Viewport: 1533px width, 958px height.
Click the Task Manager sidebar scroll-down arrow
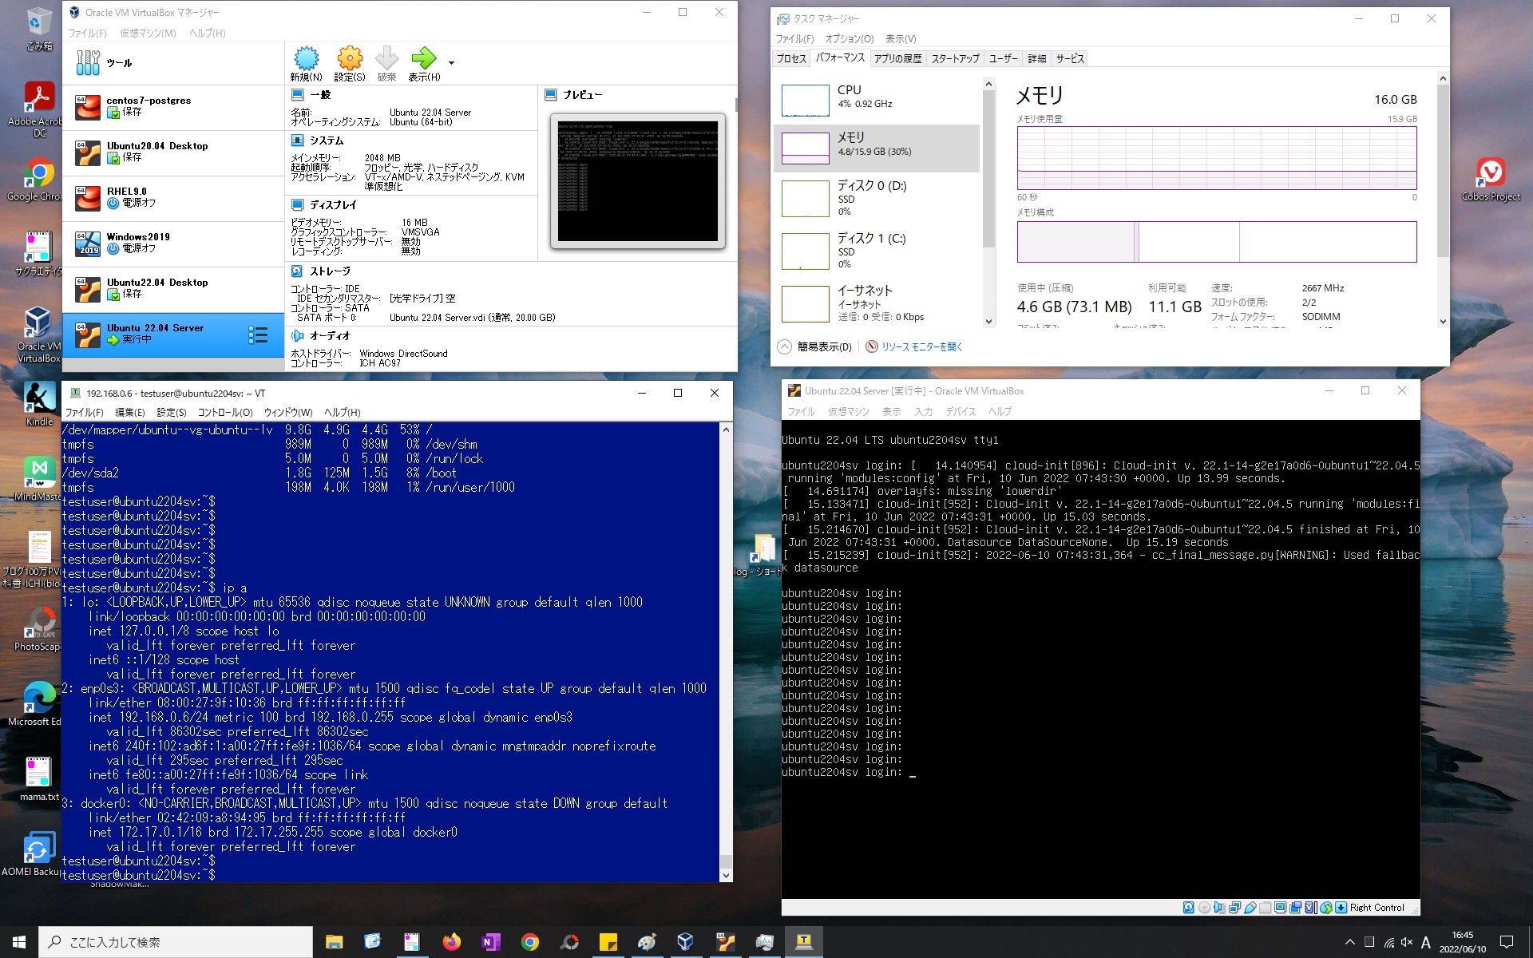(x=988, y=322)
